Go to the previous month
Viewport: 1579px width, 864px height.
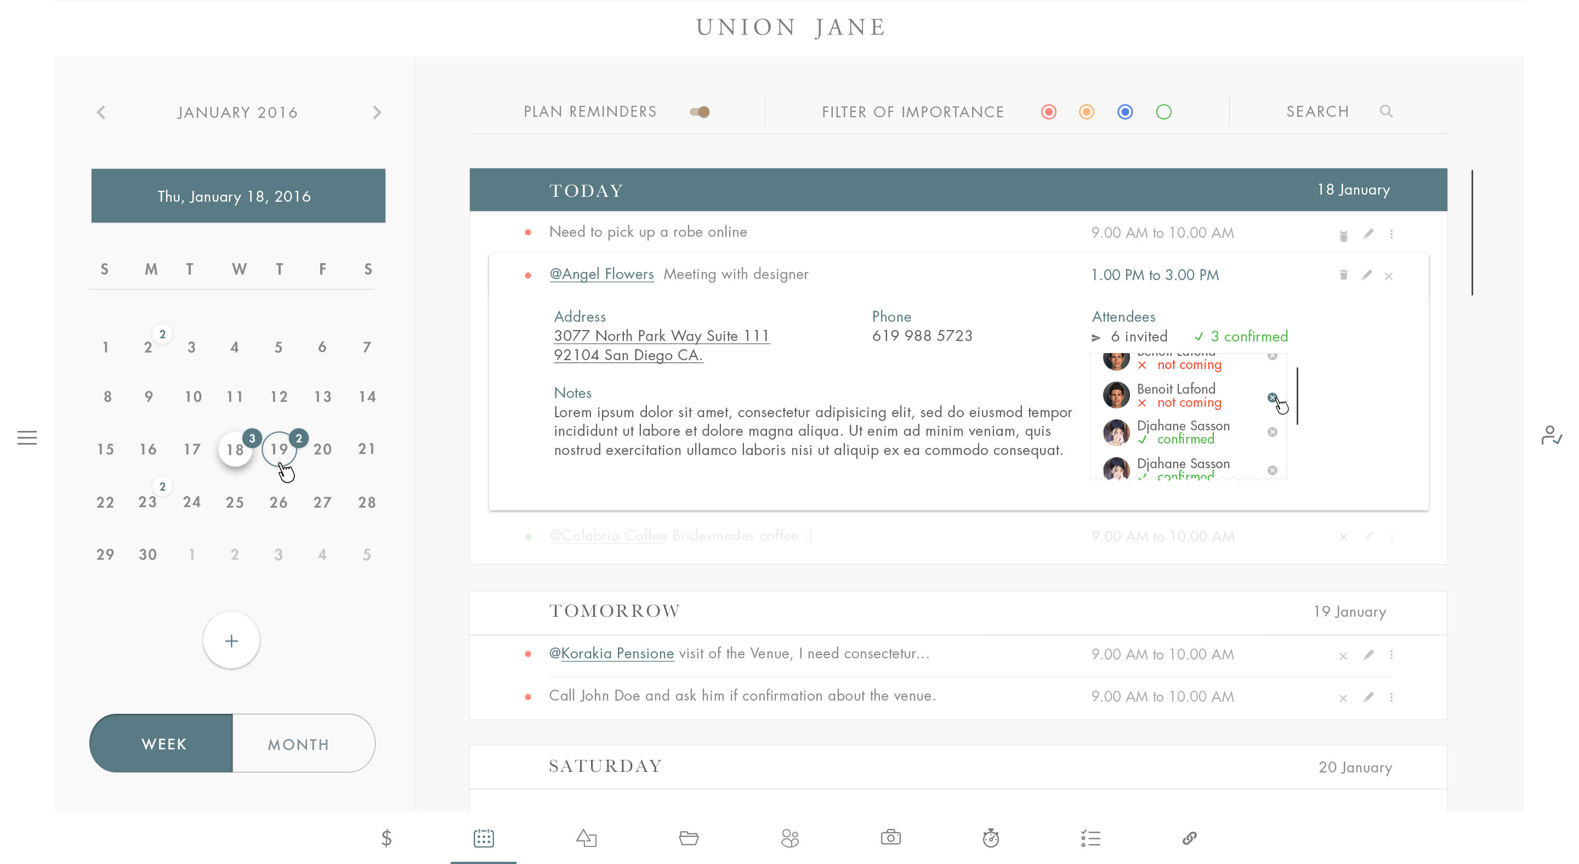click(101, 112)
